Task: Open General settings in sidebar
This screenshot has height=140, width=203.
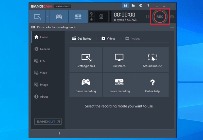Action: 48,49
